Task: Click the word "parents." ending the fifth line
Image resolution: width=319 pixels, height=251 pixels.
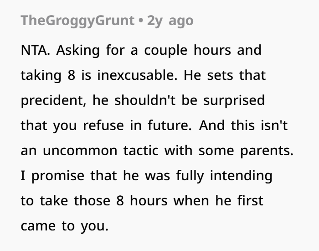Action: click(267, 151)
